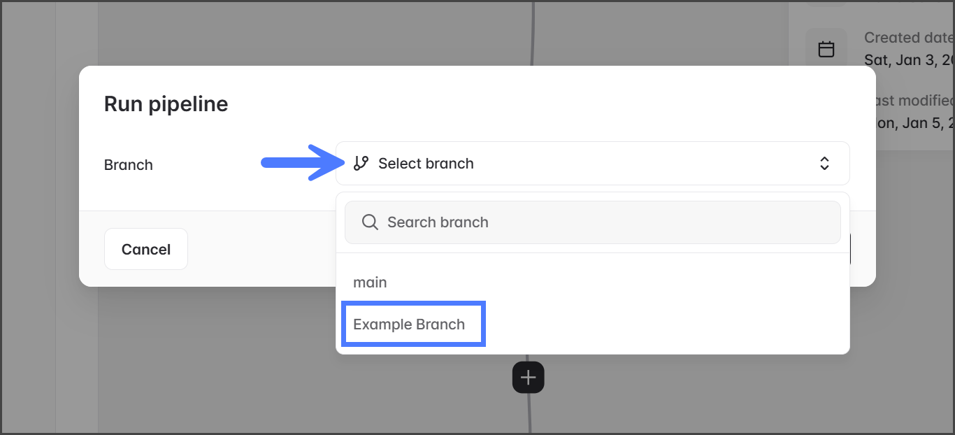Select the main branch option
This screenshot has height=435, width=955.
tap(370, 283)
